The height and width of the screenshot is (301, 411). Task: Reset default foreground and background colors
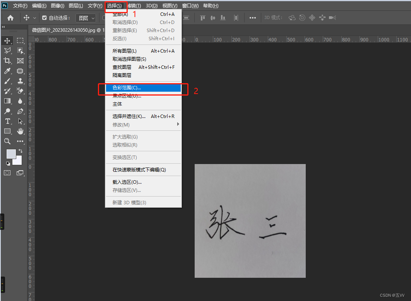[x=8, y=164]
